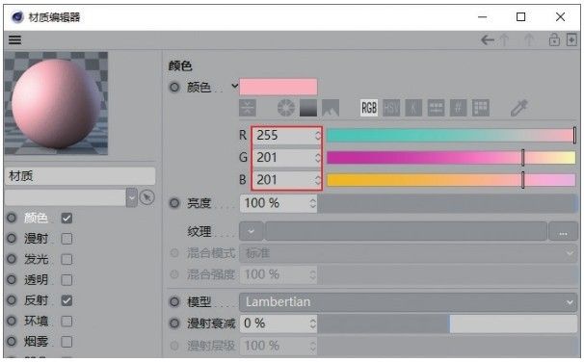Switch to RGB color mode button

[369, 108]
